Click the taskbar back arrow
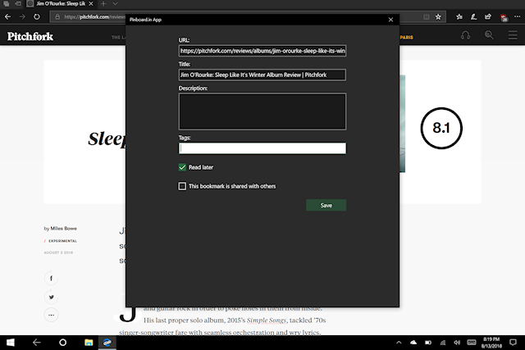Image resolution: width=525 pixels, height=350 pixels. click(x=36, y=343)
